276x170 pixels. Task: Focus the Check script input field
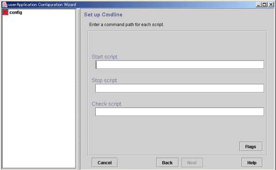click(x=179, y=112)
